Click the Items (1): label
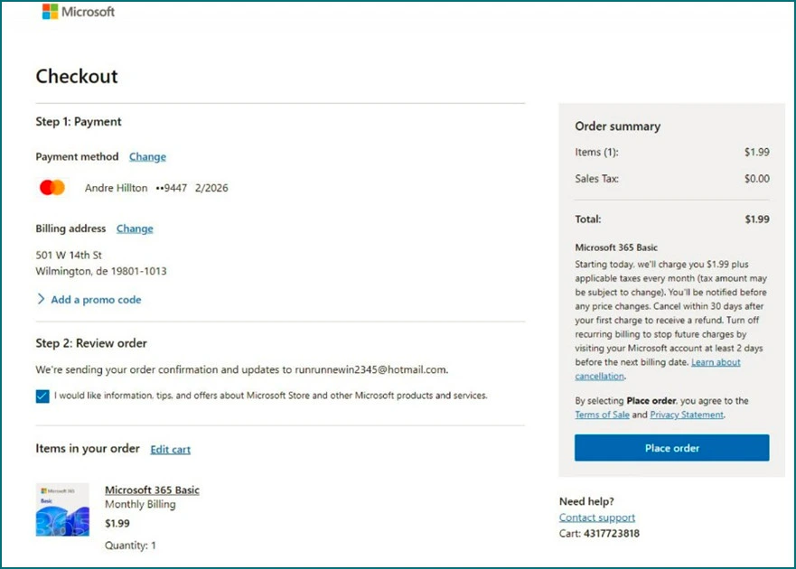Viewport: 796px width, 569px height. click(596, 153)
